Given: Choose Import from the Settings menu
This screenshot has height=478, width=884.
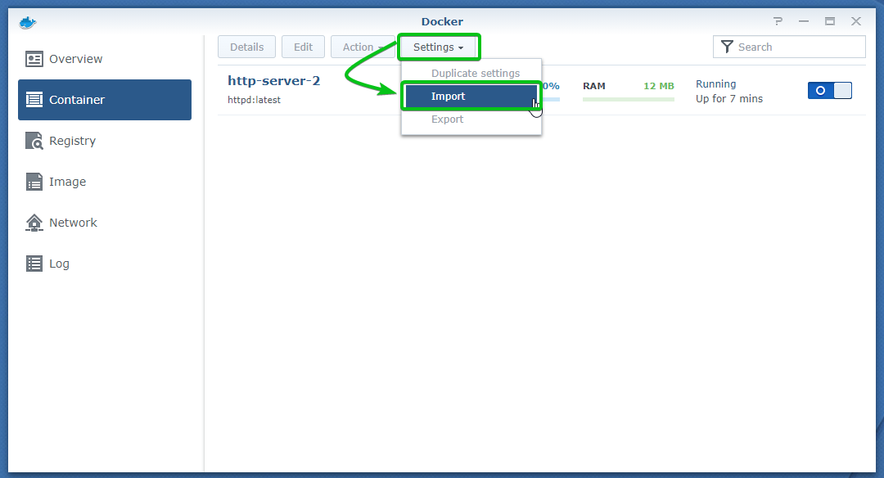Looking at the screenshot, I should (471, 97).
